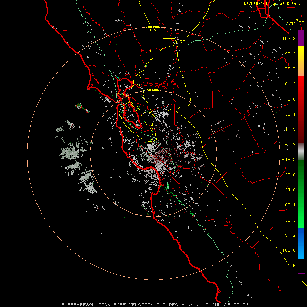The width and height of the screenshot is (307, 307).
Task: Click the TH threshold label
Action: 293,266
